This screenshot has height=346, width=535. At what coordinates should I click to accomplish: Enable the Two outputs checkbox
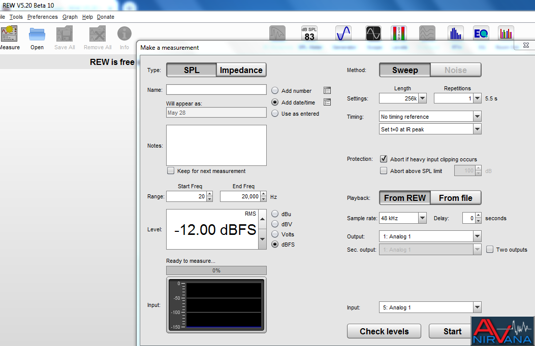tap(490, 249)
